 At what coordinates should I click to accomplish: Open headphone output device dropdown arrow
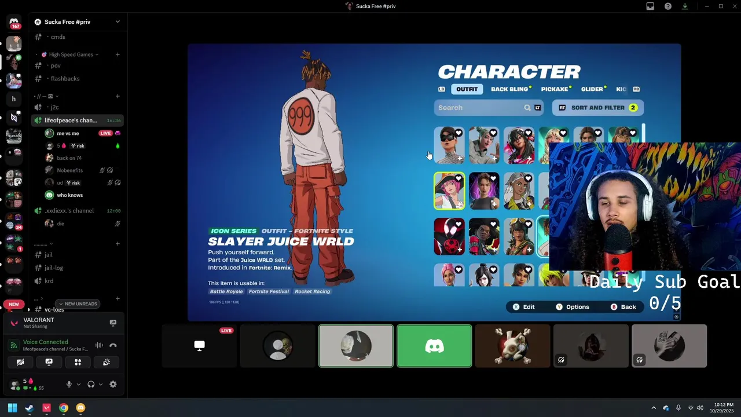(x=101, y=384)
